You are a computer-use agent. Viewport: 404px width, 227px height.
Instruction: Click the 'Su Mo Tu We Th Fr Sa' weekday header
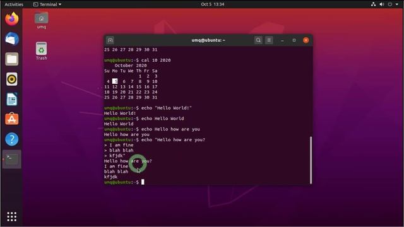point(131,71)
